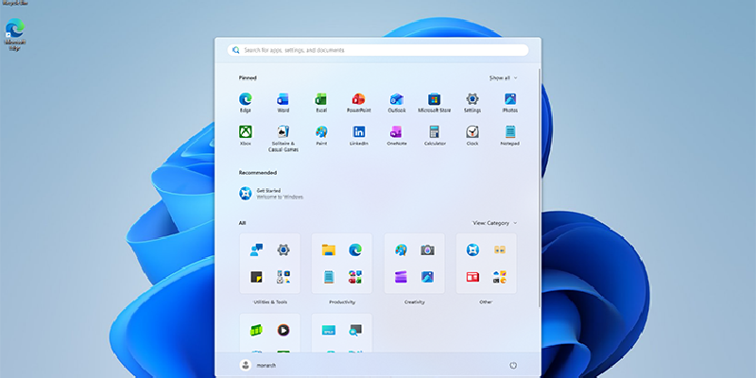756x378 pixels.
Task: Expand Productivity folder via its mini-icon cluster
Action: tap(355, 277)
